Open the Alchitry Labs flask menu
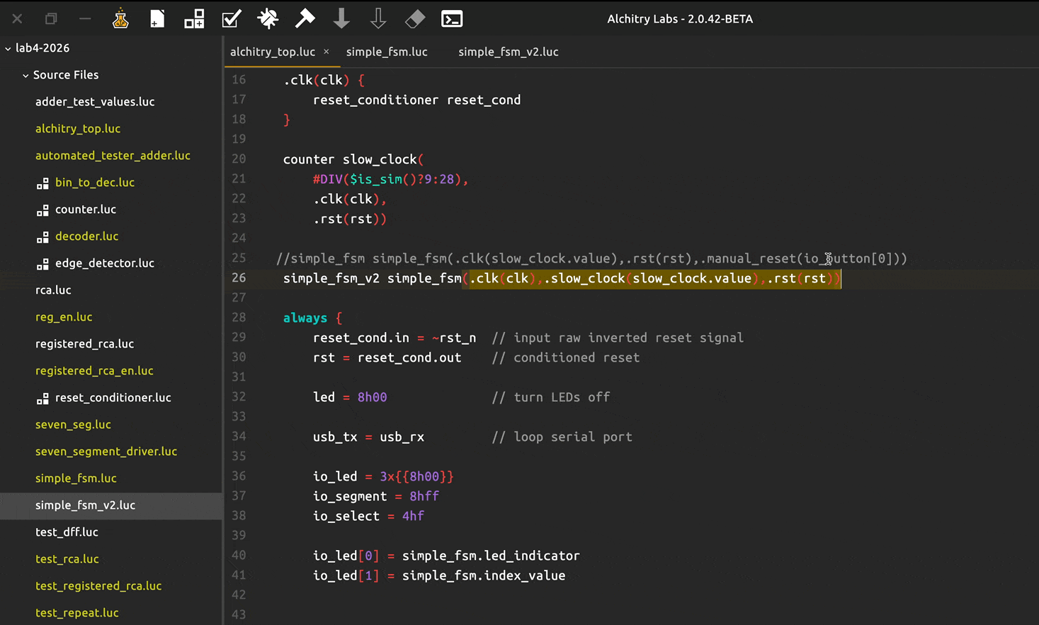1039x625 pixels. point(120,19)
